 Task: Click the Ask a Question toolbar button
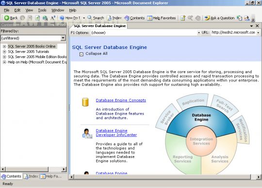coord(220,18)
